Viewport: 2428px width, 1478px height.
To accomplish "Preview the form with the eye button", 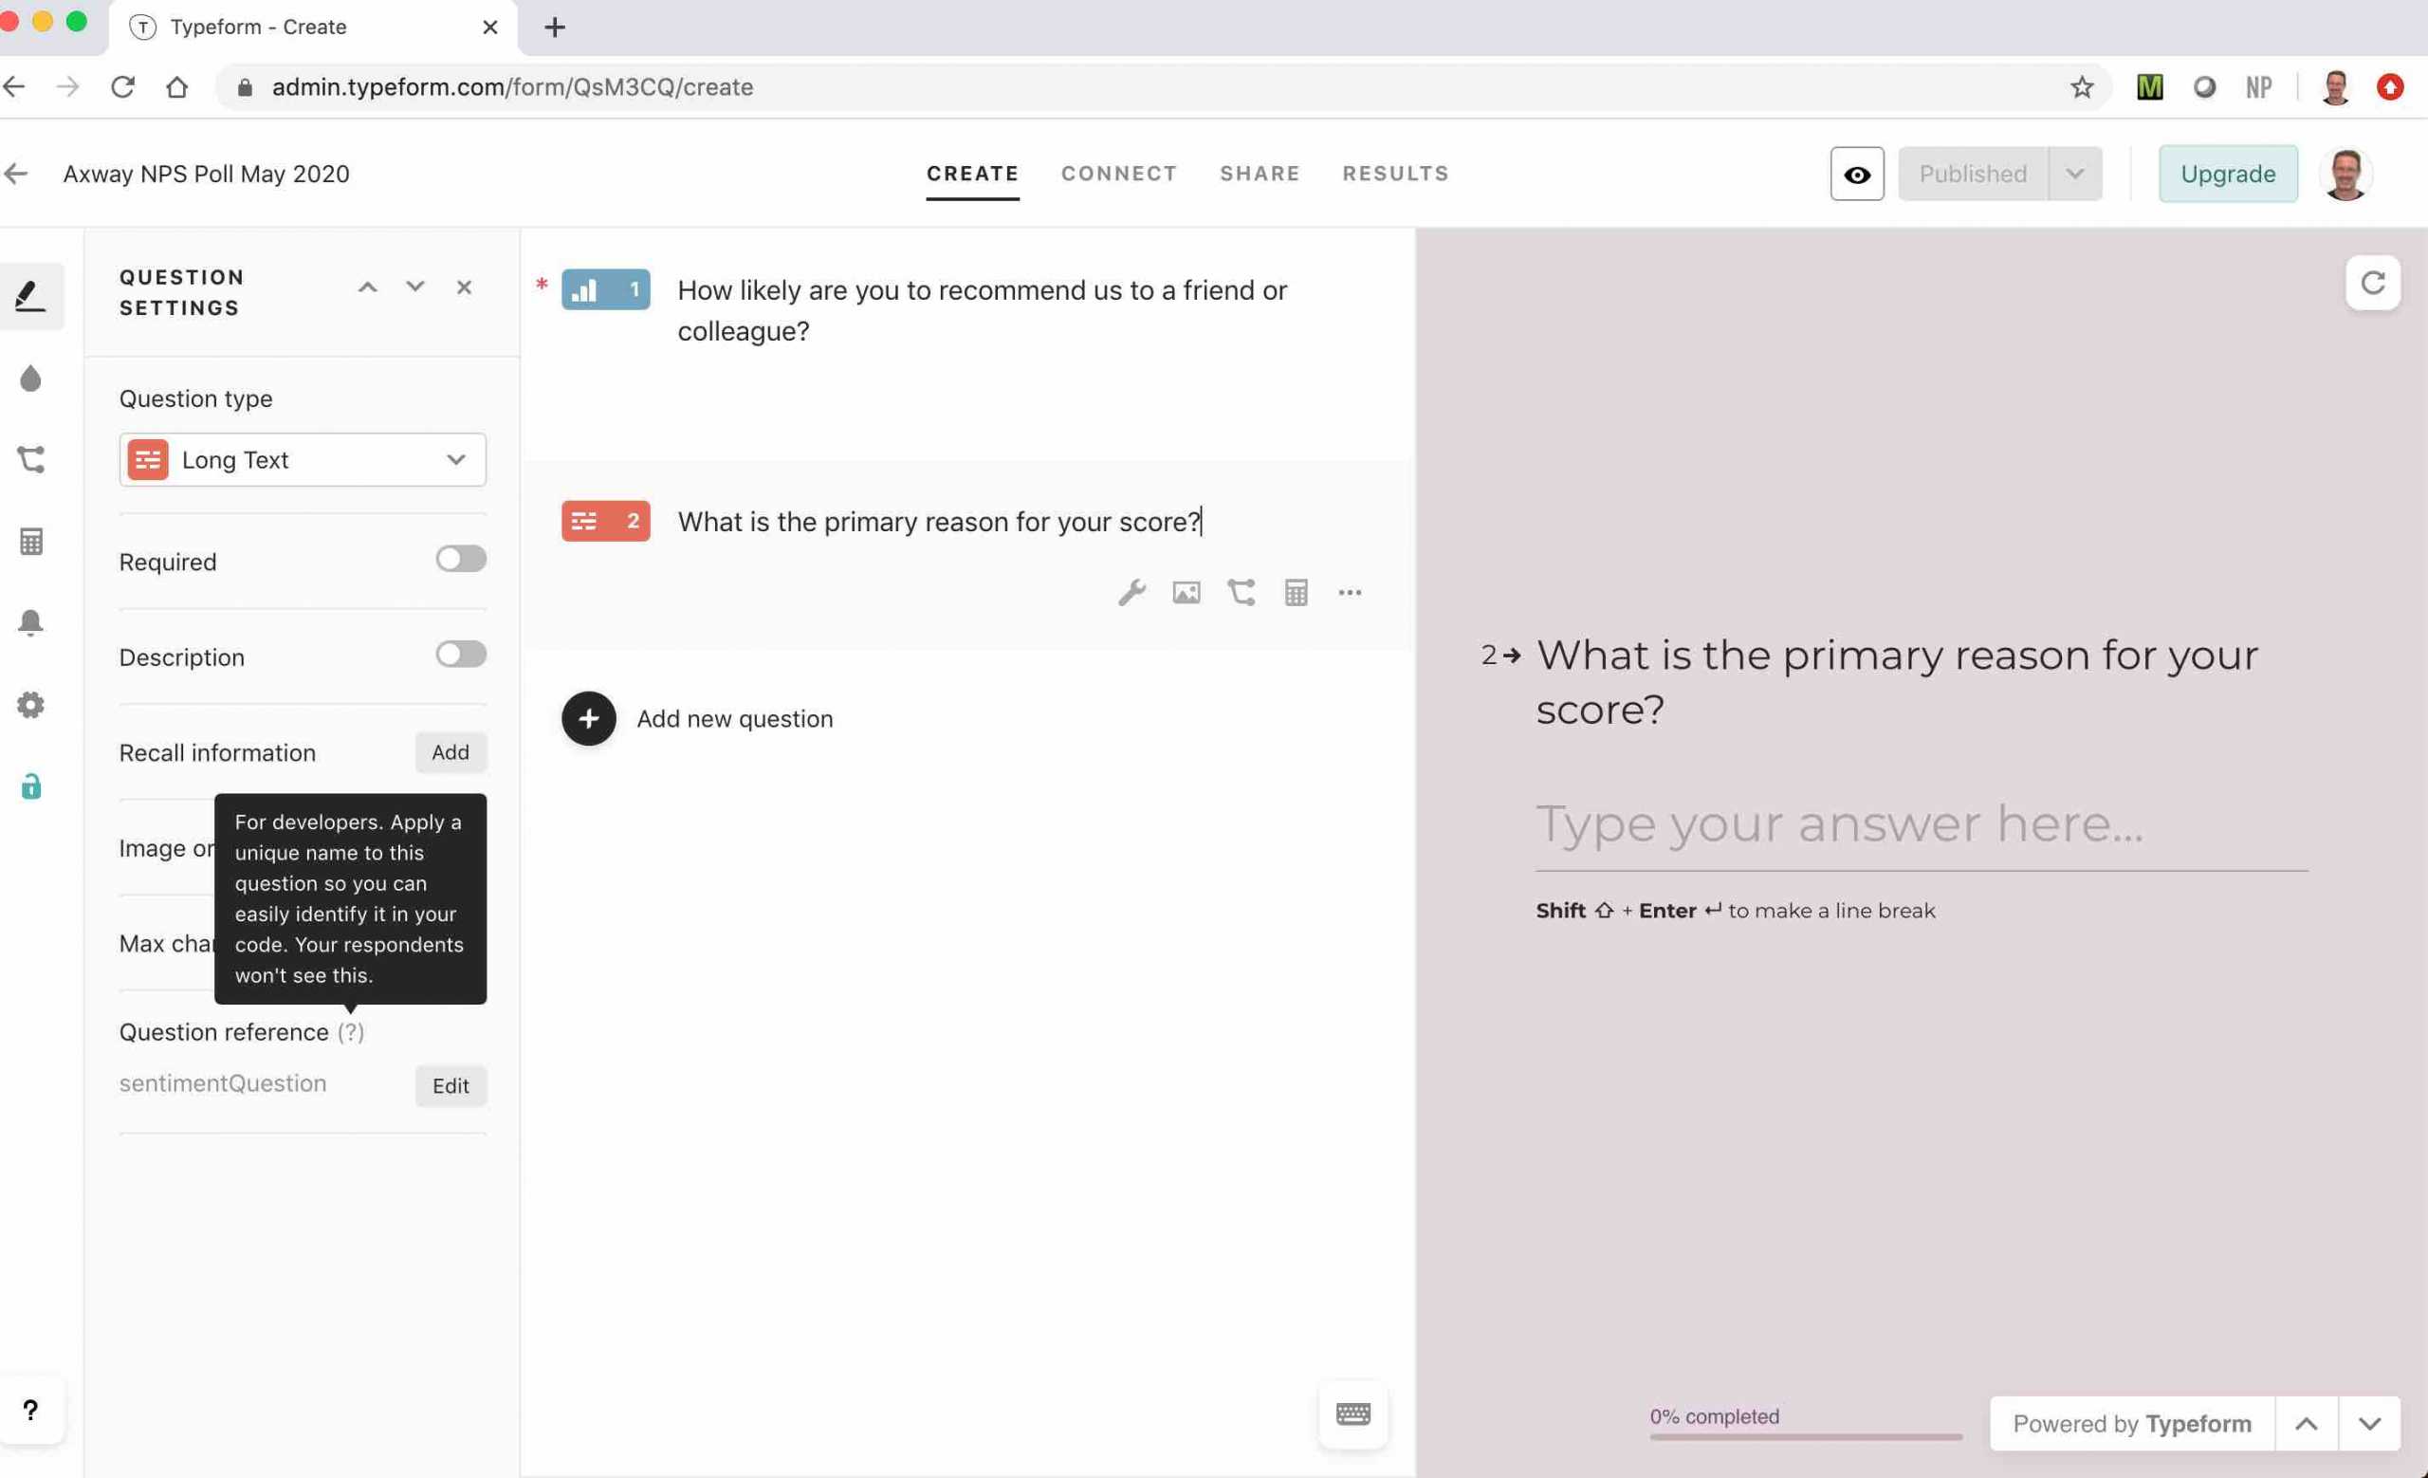I will [1856, 174].
